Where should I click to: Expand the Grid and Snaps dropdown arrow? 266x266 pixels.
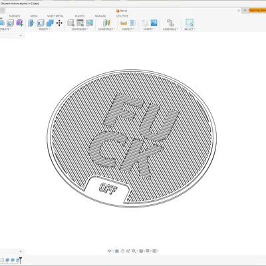point(150,251)
